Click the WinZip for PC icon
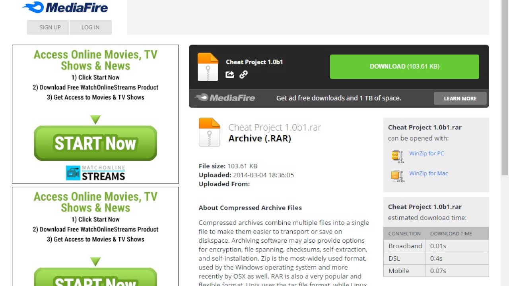 pyautogui.click(x=397, y=156)
